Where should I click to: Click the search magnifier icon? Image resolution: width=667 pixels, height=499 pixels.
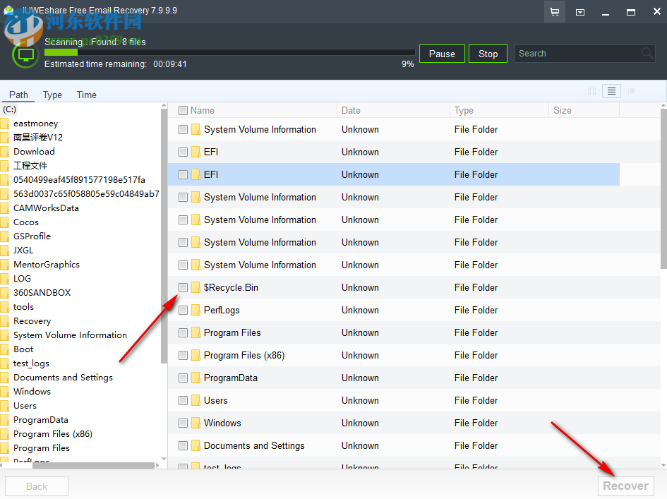click(647, 53)
